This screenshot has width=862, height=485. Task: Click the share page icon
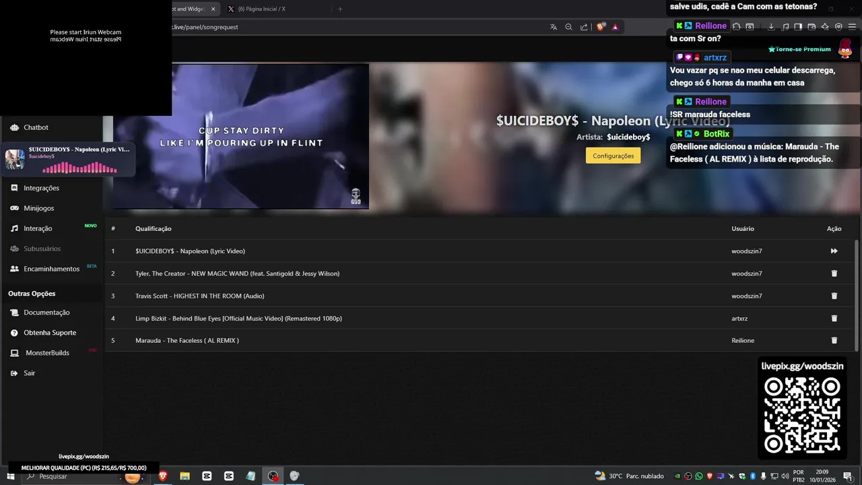584,27
